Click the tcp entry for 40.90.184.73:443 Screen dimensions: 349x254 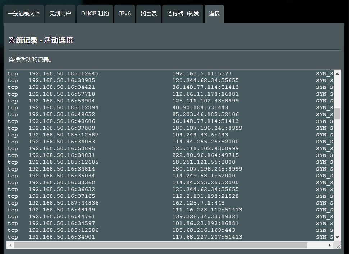(144, 107)
